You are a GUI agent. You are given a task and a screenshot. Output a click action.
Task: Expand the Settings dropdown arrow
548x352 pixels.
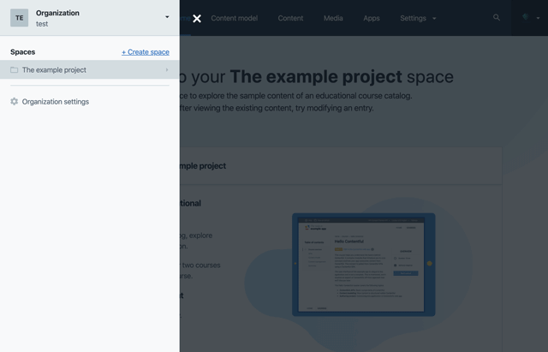coord(434,19)
